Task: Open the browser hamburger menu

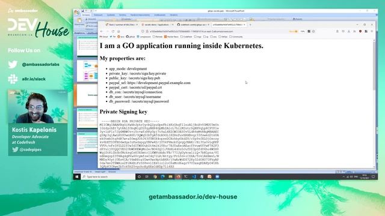Action: coord(372,31)
